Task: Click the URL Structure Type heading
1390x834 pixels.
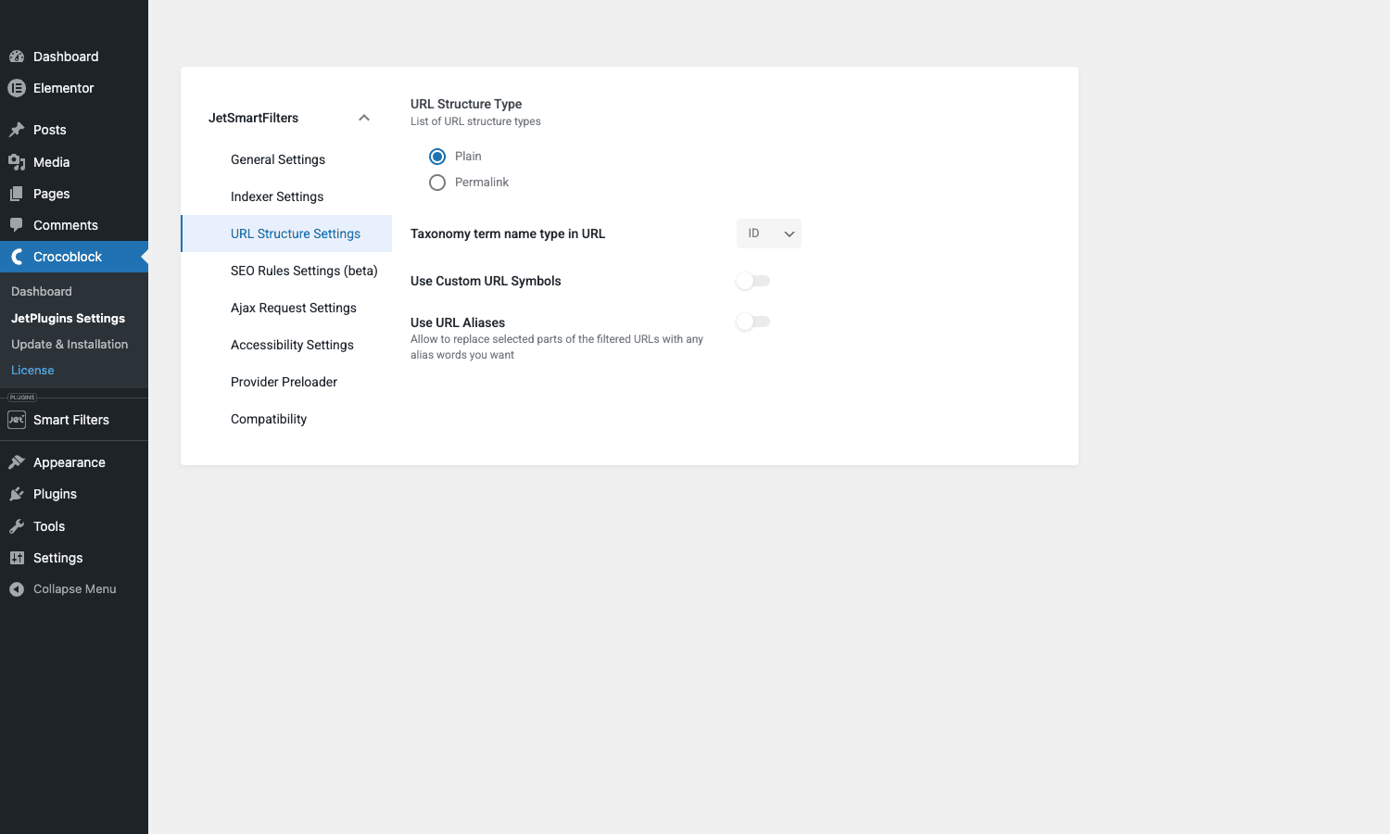Action: coord(466,104)
